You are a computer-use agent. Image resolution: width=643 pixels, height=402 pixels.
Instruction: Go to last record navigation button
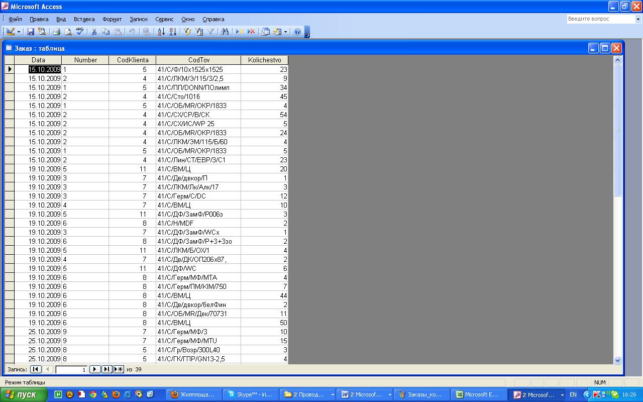(x=106, y=369)
